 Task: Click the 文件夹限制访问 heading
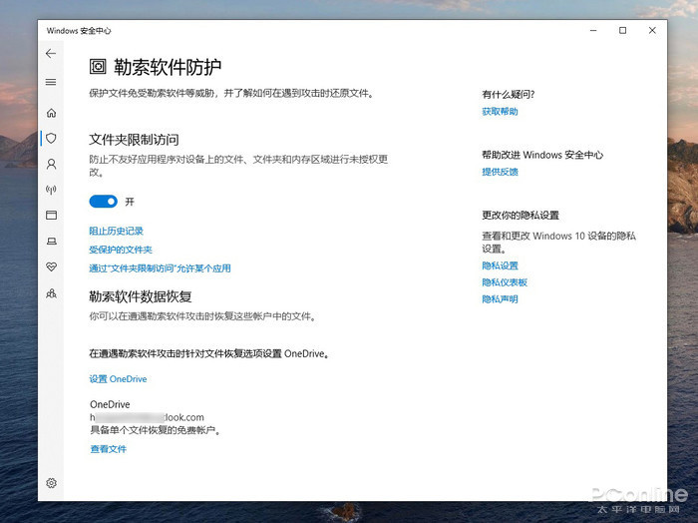[134, 140]
